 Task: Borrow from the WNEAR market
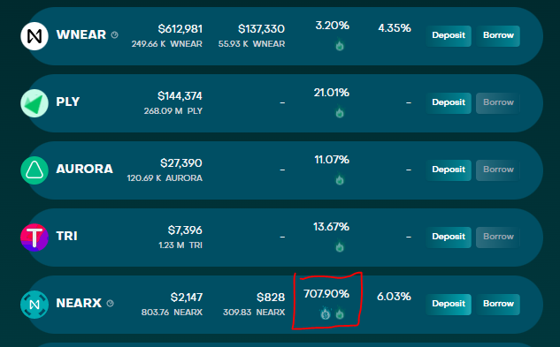point(498,35)
